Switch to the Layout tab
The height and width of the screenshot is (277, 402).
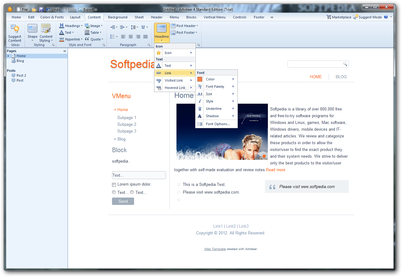tap(75, 17)
